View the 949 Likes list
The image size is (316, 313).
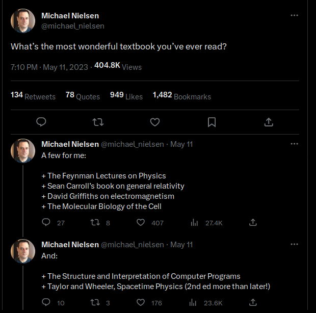click(x=126, y=96)
